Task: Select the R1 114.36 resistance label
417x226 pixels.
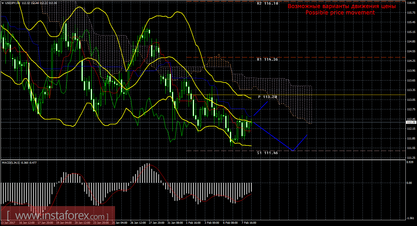Action: 267,59
